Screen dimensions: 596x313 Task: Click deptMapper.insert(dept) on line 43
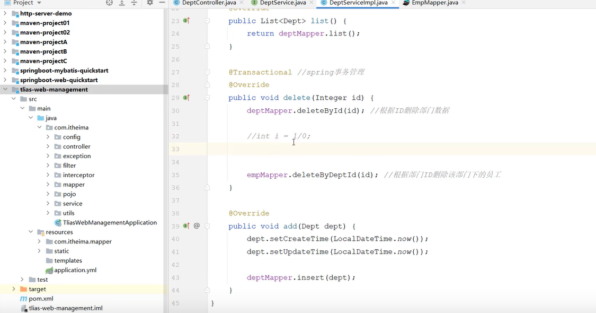tap(301, 277)
